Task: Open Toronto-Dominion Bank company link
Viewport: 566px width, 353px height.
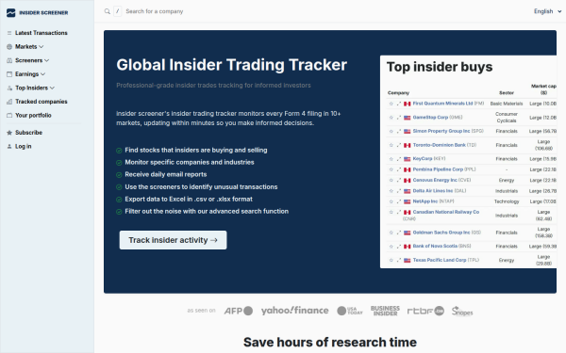Action: coord(440,145)
